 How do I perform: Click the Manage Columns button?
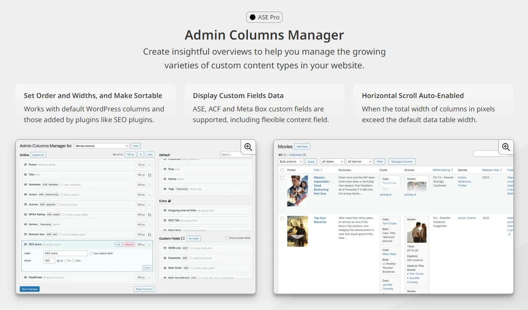coord(402,162)
